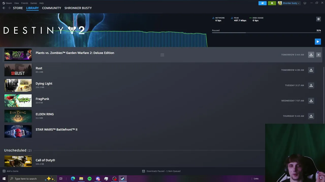This screenshot has width=325, height=182.
Task: Open Spotify from the taskbar
Action: coord(89,179)
